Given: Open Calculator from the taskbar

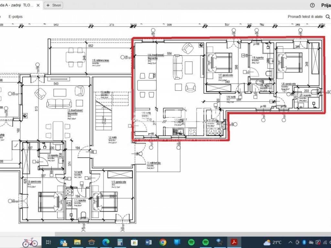Looking at the screenshot, I should pos(120,242).
